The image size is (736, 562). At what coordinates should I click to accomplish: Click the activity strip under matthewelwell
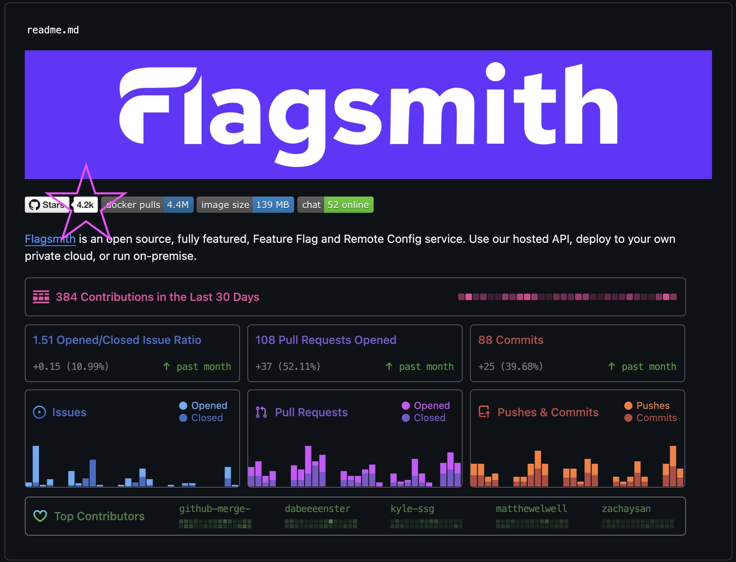(x=532, y=524)
